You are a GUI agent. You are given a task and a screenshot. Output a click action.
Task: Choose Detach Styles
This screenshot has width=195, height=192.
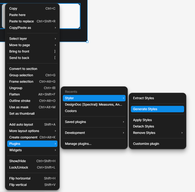[157, 126]
